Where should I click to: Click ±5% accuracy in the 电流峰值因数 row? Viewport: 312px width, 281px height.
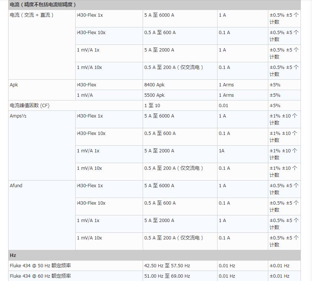pyautogui.click(x=275, y=106)
